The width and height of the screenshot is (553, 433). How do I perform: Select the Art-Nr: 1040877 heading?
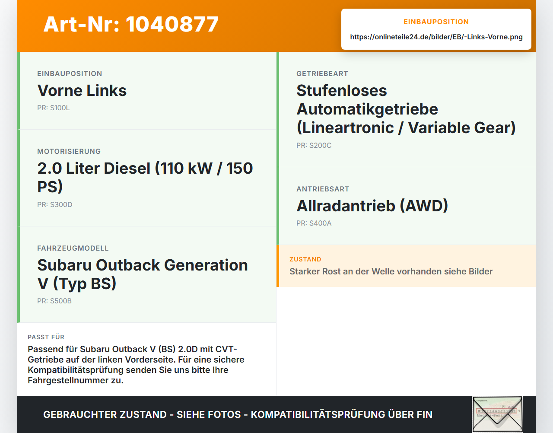tap(131, 24)
